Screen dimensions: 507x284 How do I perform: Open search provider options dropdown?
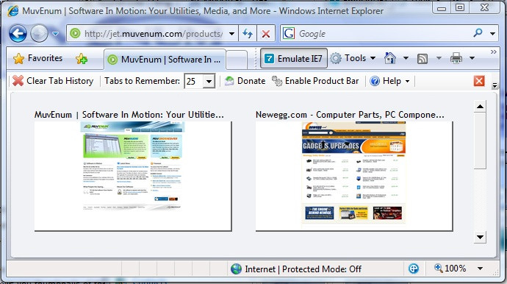(492, 33)
